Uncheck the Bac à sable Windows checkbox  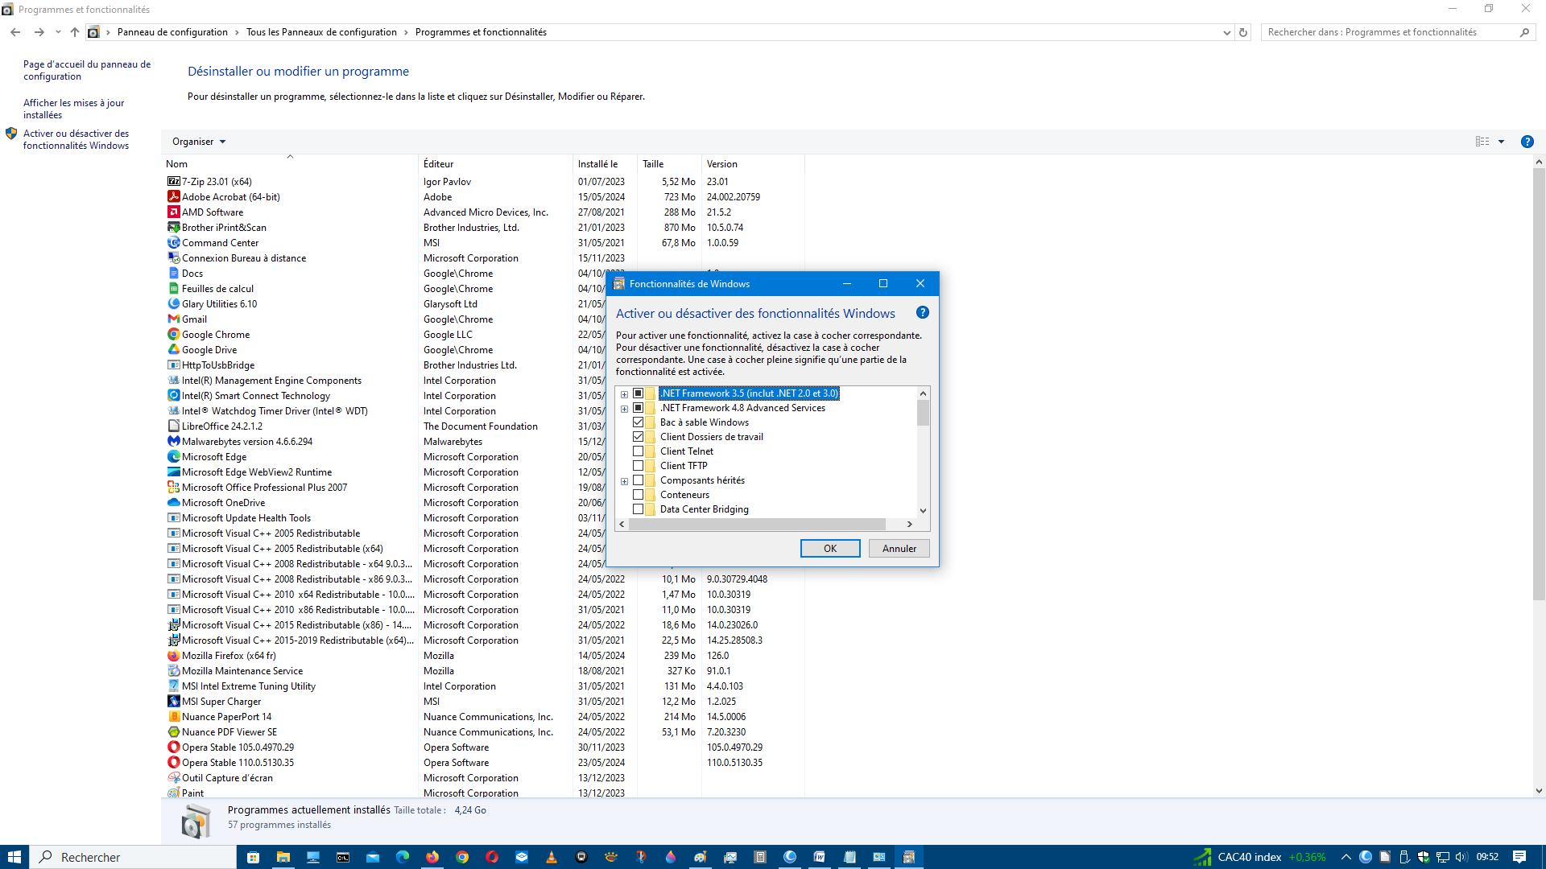click(639, 422)
